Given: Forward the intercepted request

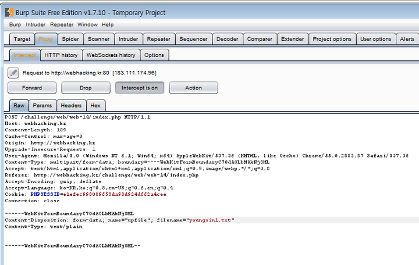Looking at the screenshot, I should pos(32,88).
